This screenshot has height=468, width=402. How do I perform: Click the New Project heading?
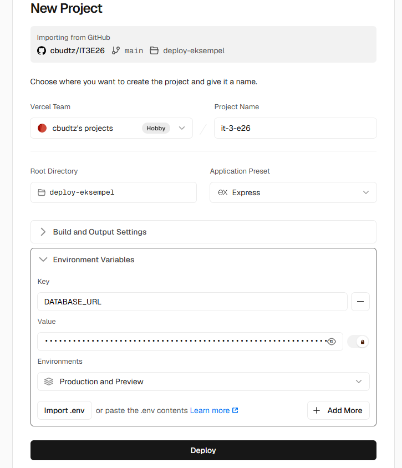point(66,8)
